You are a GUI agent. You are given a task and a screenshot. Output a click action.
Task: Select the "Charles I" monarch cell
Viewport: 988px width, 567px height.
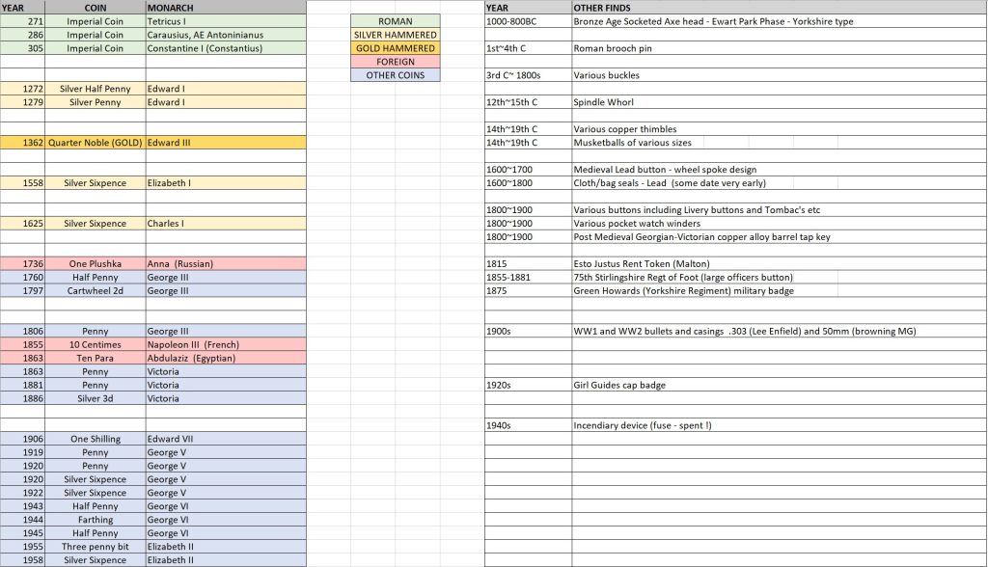click(226, 223)
